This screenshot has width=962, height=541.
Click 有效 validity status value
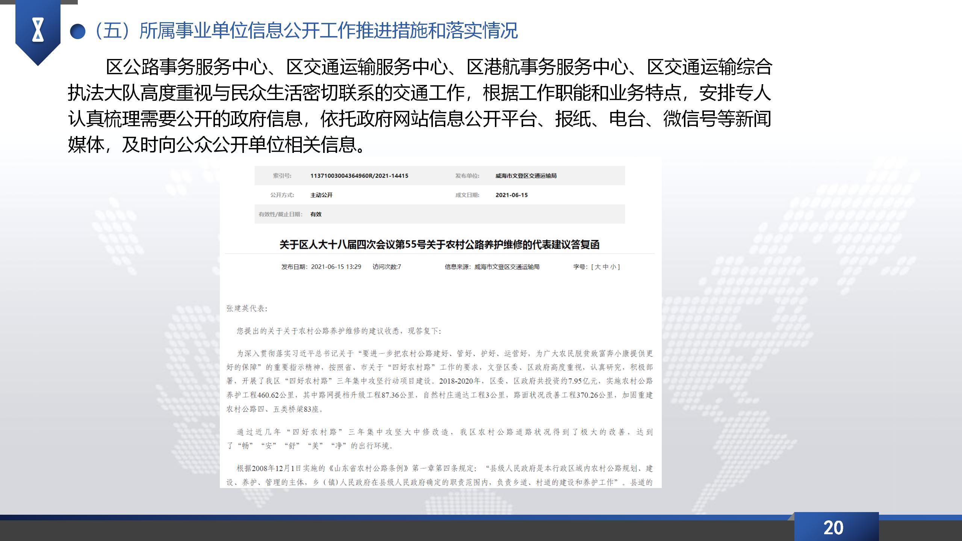(316, 214)
